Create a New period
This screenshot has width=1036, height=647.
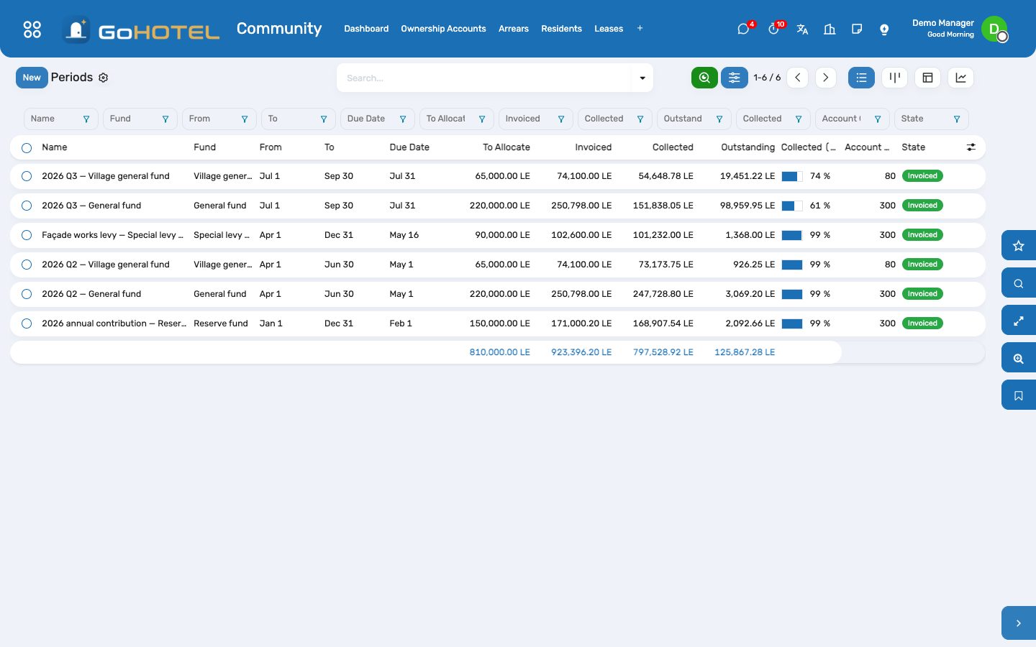click(x=32, y=78)
